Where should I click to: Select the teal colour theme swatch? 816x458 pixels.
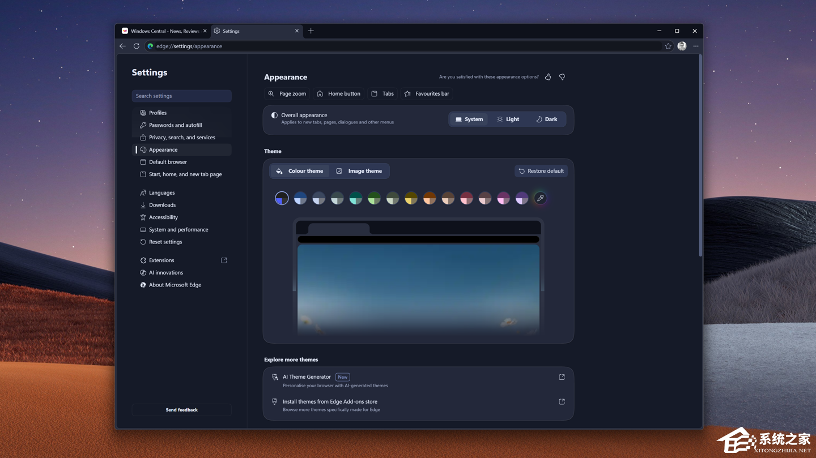[355, 198]
